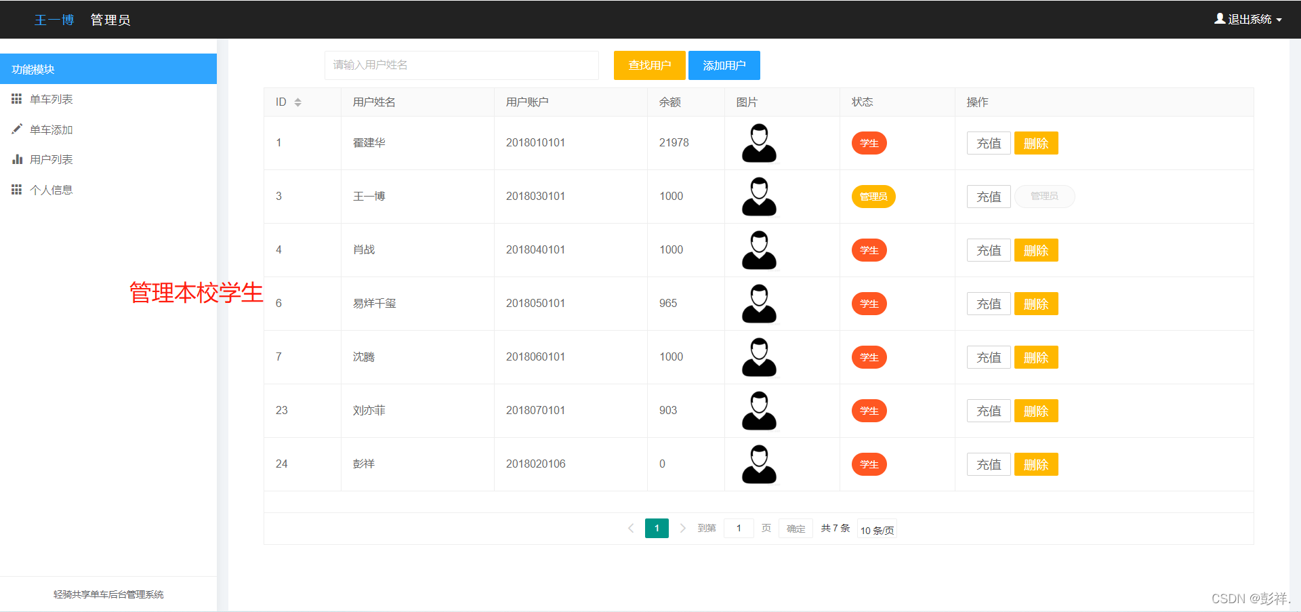Image resolution: width=1301 pixels, height=612 pixels.
Task: Click the pencil icon beside 单车添加
Action: point(17,129)
